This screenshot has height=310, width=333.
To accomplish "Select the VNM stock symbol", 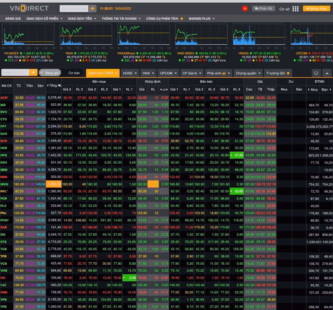I will point(4,292).
